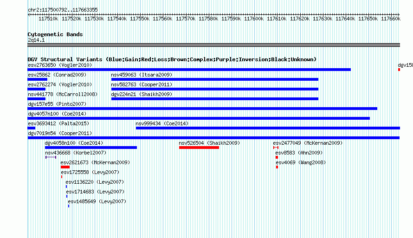Click the esv4069 (Wang2008) label
The image size is (413, 238).
coord(301,162)
